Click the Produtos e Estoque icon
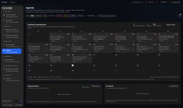 (x=4, y=35)
